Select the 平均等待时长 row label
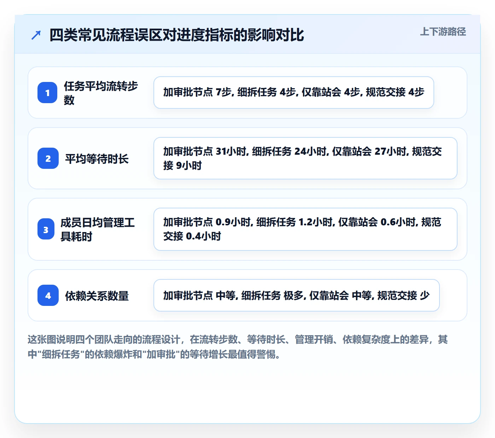The image size is (495, 438). 97,159
